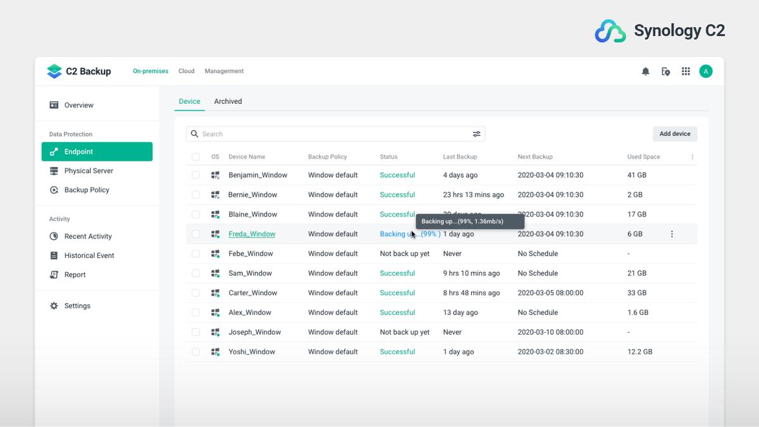Select the Carter_Window row checkbox
The height and width of the screenshot is (427, 759).
coord(195,293)
